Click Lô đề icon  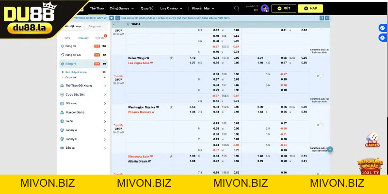click(x=62, y=121)
